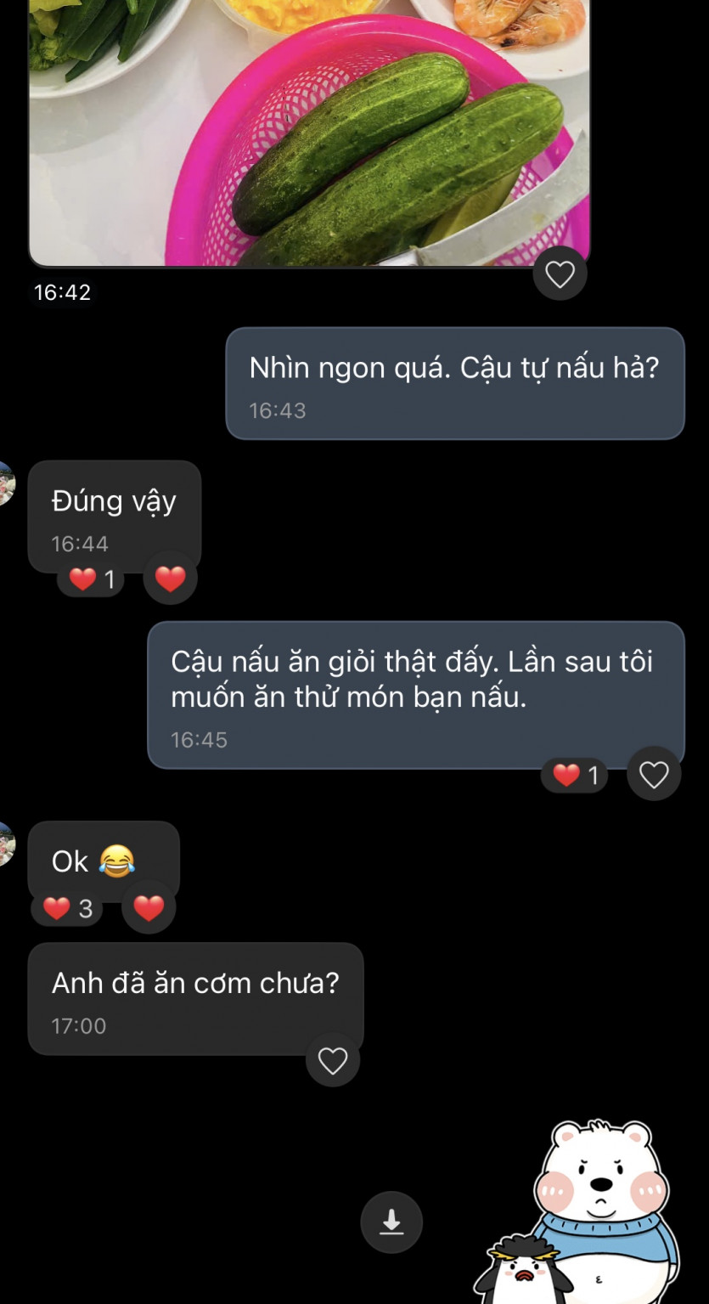This screenshot has width=709, height=1304.
Task: Jump to latest messages with the down-arrow button
Action: (x=391, y=1222)
